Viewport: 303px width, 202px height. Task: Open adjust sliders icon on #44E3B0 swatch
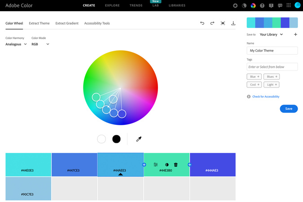(156, 164)
